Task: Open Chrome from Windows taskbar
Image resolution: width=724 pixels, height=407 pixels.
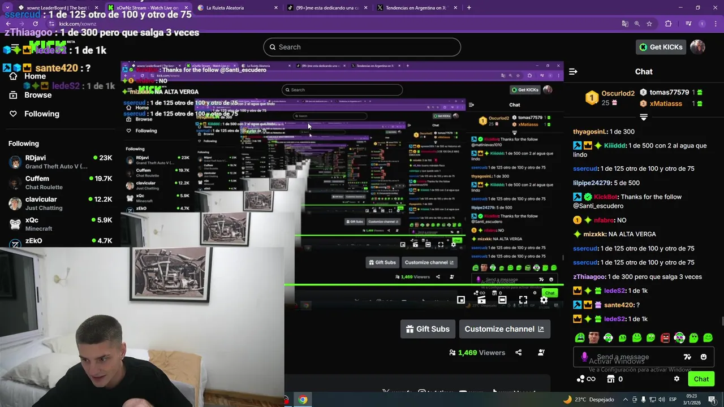Action: click(303, 400)
